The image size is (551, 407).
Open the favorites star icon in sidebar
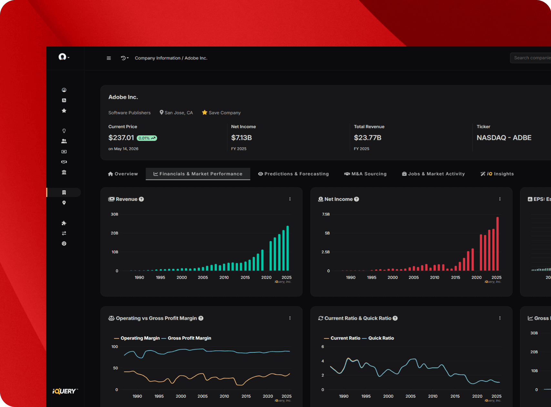64,111
